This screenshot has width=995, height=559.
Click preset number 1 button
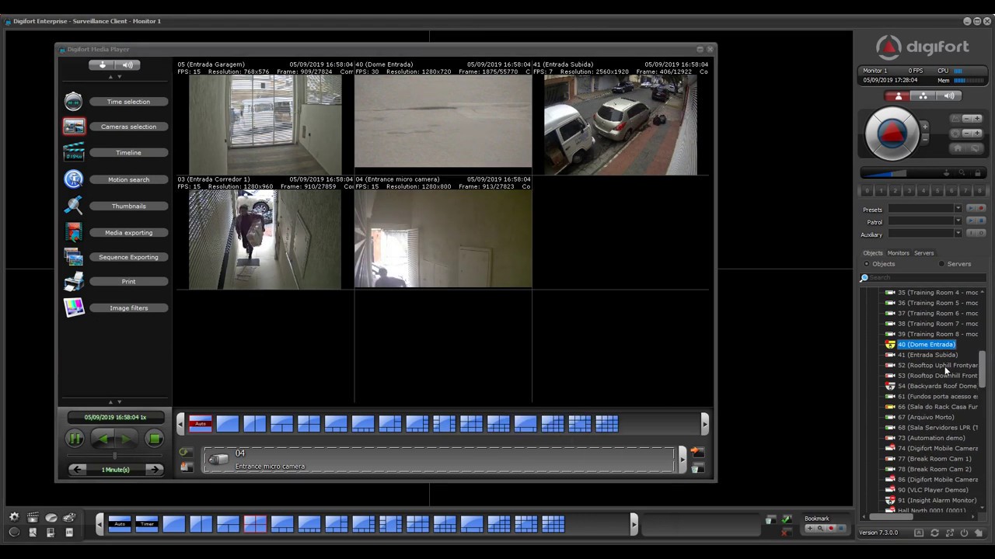pyautogui.click(x=882, y=190)
